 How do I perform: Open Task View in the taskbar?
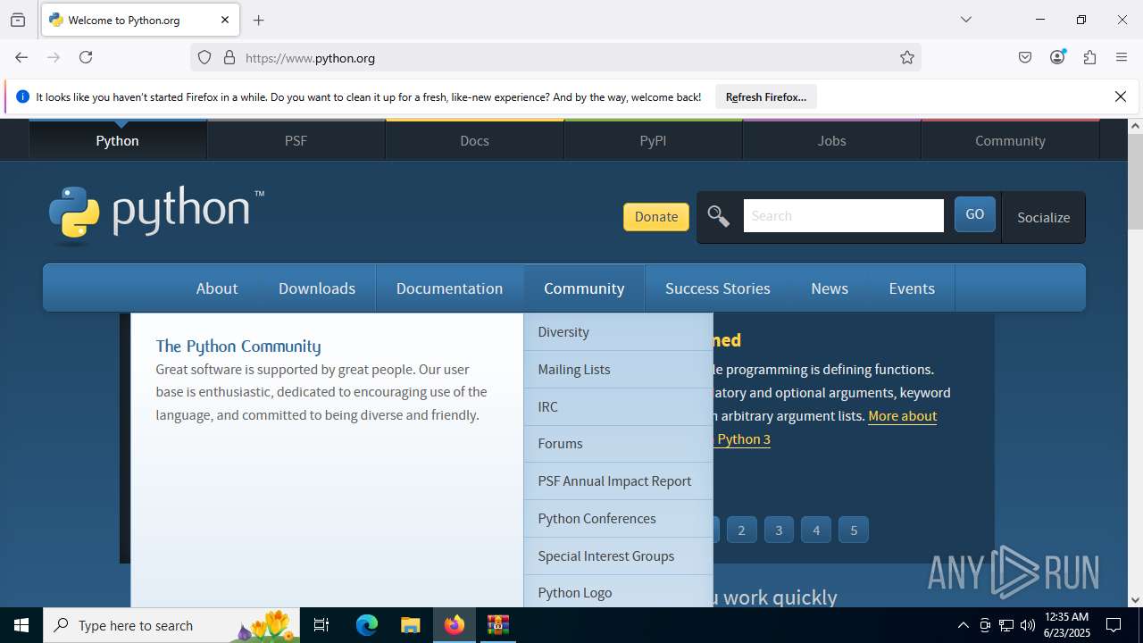coord(321,625)
